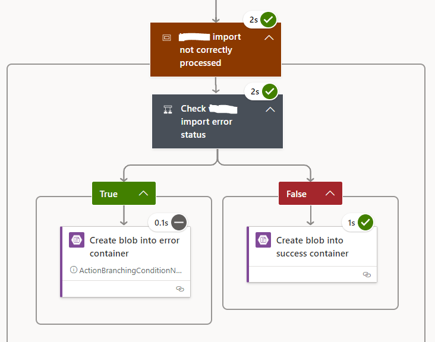Screen dimensions: 435x342
Task: Click the connection link icon on error container card
Action: tap(180, 289)
